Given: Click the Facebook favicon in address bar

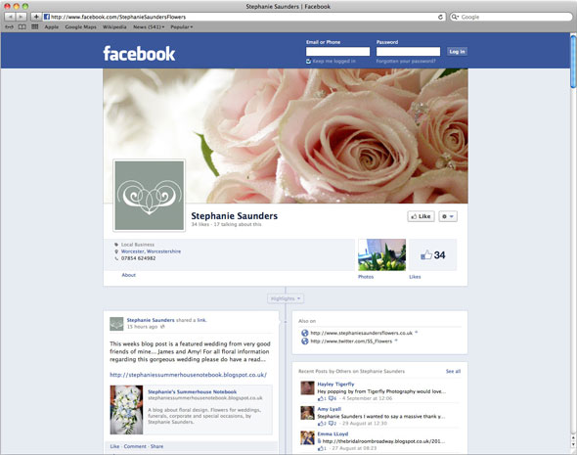Looking at the screenshot, I should pos(46,17).
